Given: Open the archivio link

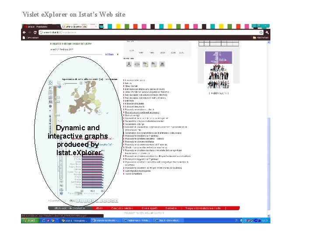Looking at the screenshot, I should [x=109, y=54].
